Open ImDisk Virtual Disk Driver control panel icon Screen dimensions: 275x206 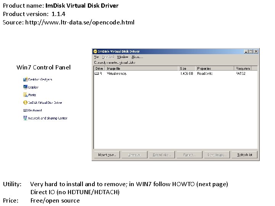pos(26,103)
